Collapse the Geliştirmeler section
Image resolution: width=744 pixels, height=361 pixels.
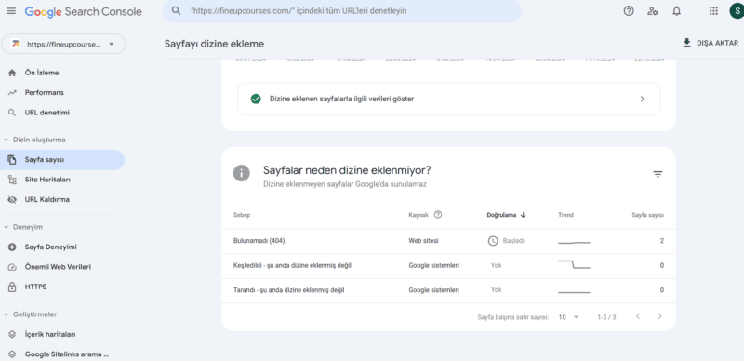[31, 314]
